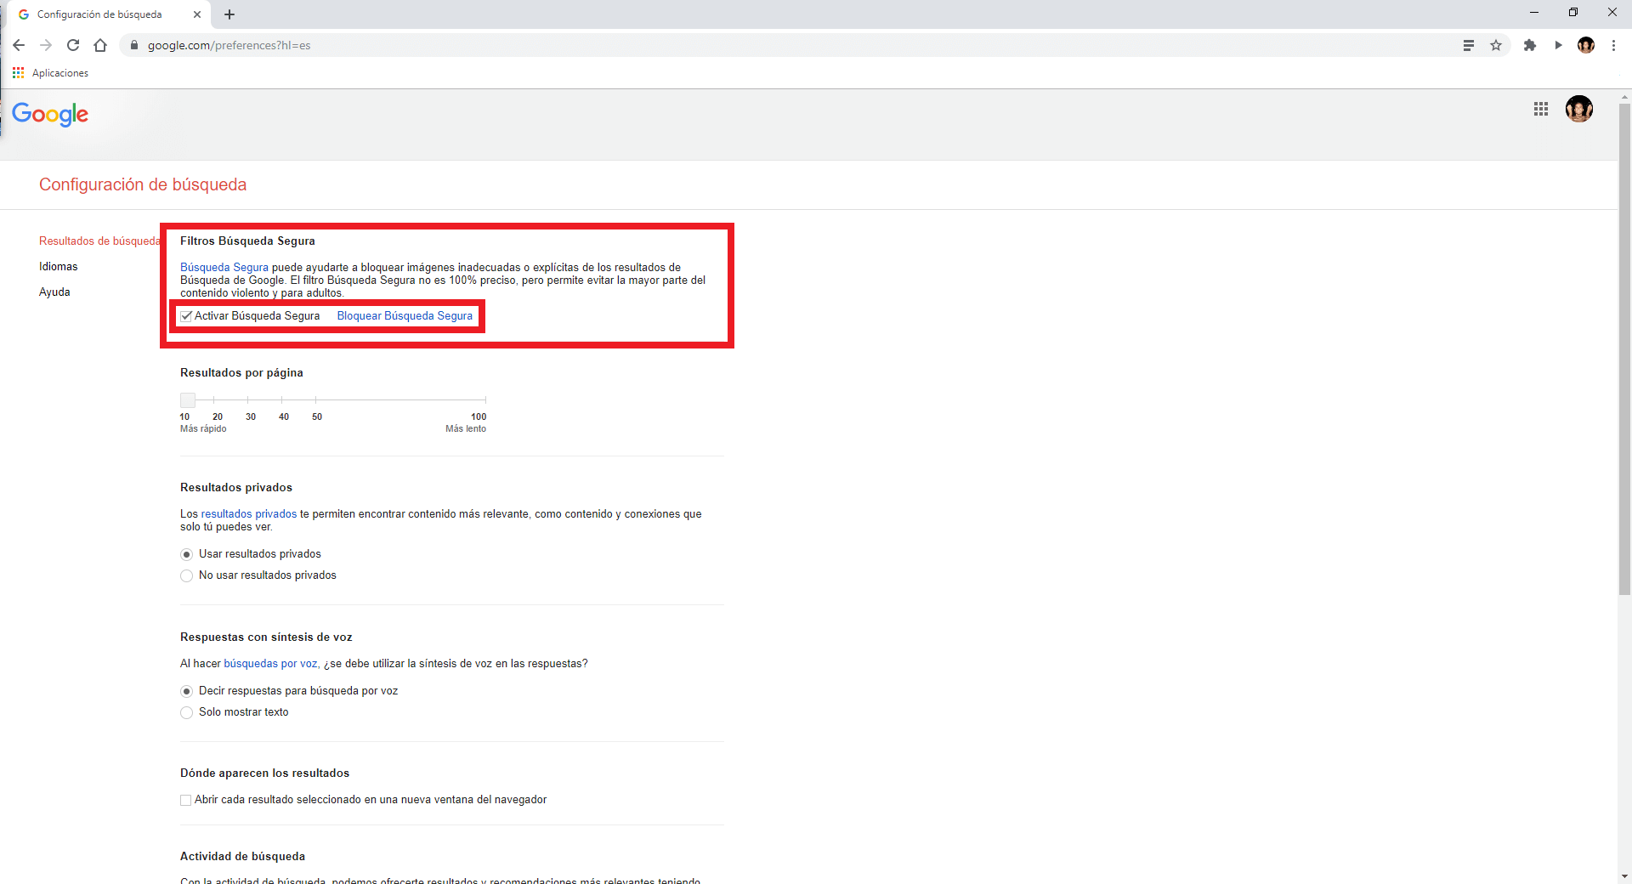
Task: Click the page vertical scrollbar thumb
Action: (x=1624, y=348)
